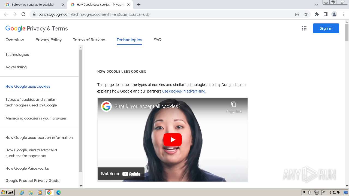349x196 pixels.
Task: Toggle the browser side panel
Action: coord(325,14)
